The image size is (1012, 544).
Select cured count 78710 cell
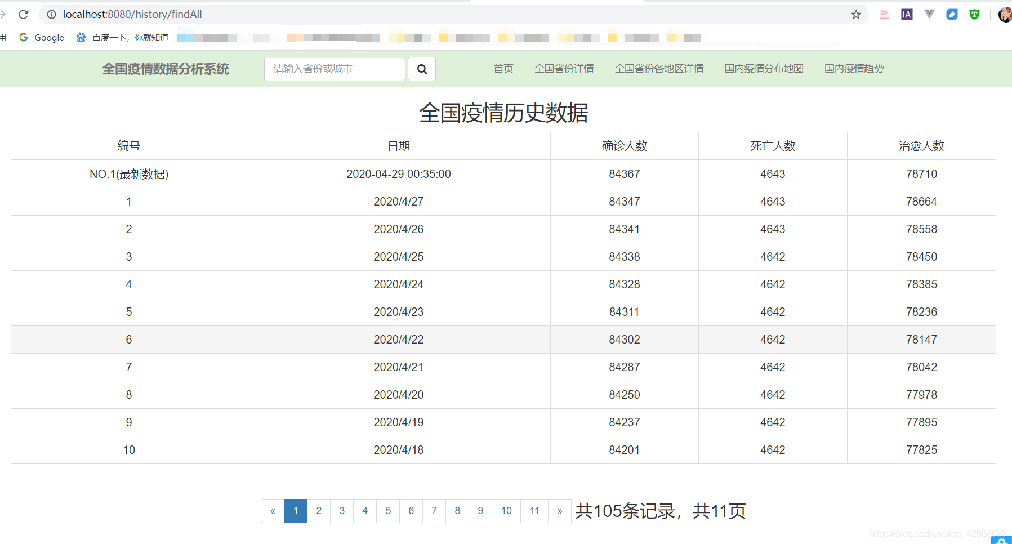[x=921, y=174]
